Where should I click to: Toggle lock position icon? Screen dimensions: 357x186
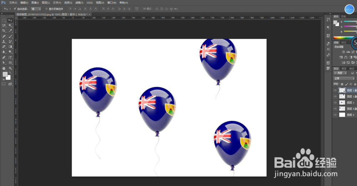click(x=351, y=84)
